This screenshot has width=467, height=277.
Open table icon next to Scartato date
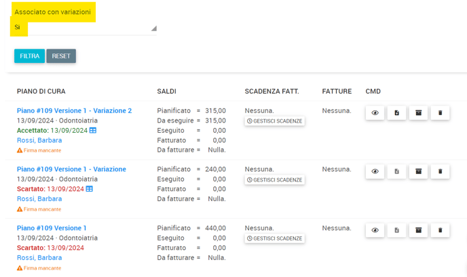click(x=90, y=189)
